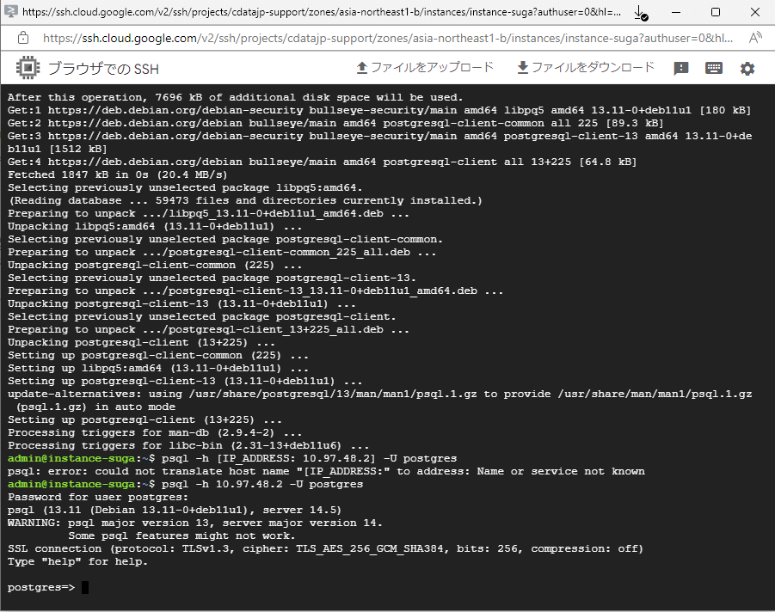Click the address bar URL field
This screenshot has height=612, width=775.
(387, 38)
